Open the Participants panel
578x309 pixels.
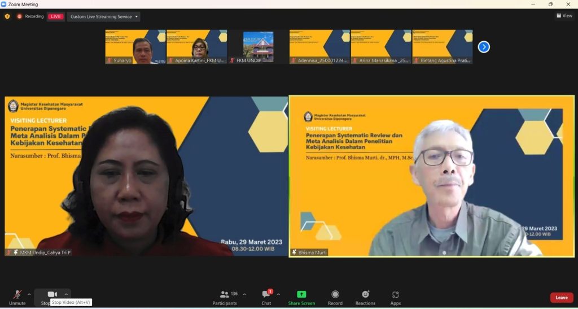[224, 297]
